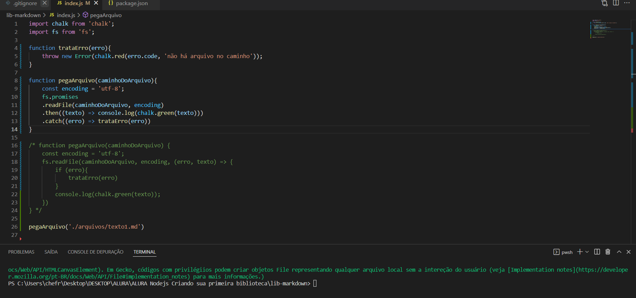Open the lib-markdown breadcrumb folder picker
This screenshot has width=636, height=298.
[23, 15]
